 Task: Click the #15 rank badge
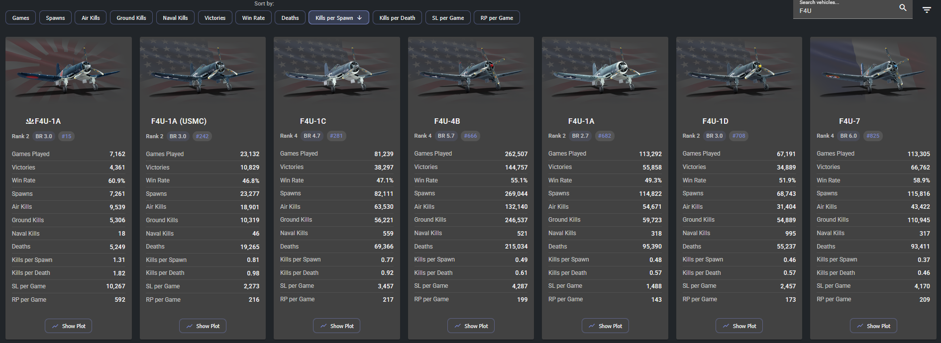coord(66,136)
